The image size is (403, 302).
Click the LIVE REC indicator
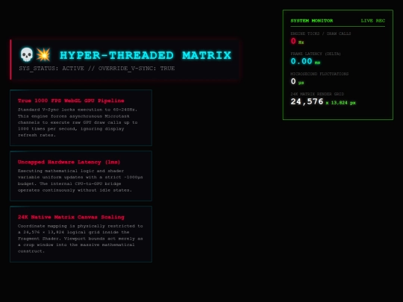(x=373, y=21)
